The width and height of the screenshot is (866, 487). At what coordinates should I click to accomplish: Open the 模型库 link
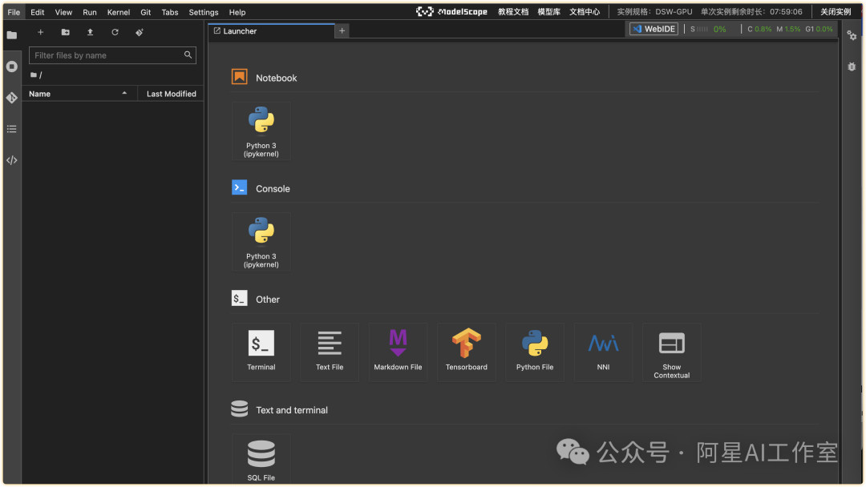click(549, 11)
